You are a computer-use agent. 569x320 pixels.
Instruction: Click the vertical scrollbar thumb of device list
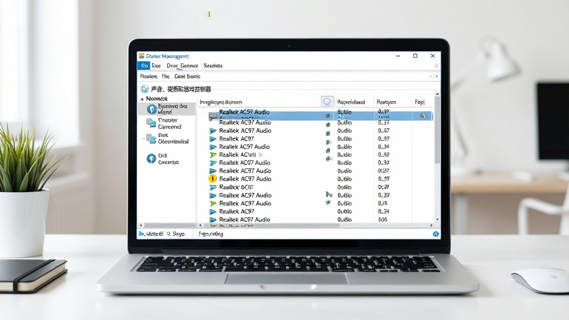pyautogui.click(x=437, y=130)
